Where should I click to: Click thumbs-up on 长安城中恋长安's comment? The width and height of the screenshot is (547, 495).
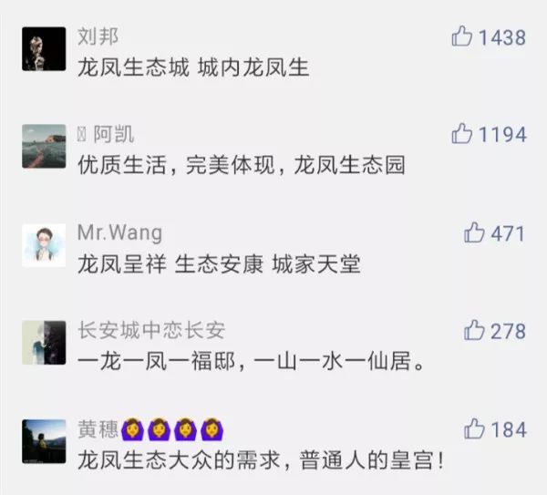point(474,330)
